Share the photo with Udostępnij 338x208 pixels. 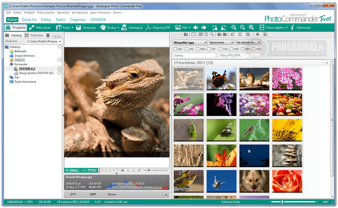click(132, 27)
